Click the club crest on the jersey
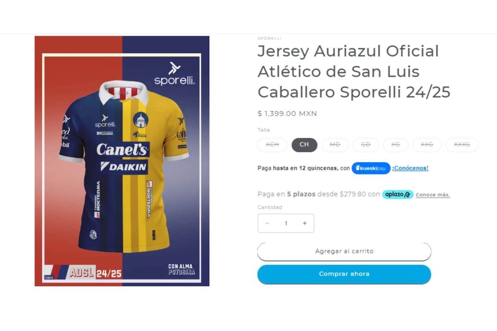The image size is (497, 331). pos(140,120)
